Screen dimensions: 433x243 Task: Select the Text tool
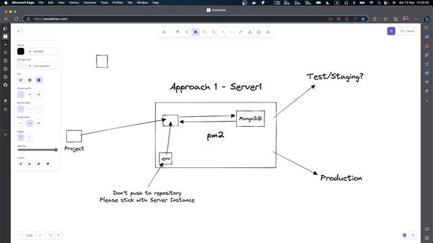pyautogui.click(x=250, y=32)
